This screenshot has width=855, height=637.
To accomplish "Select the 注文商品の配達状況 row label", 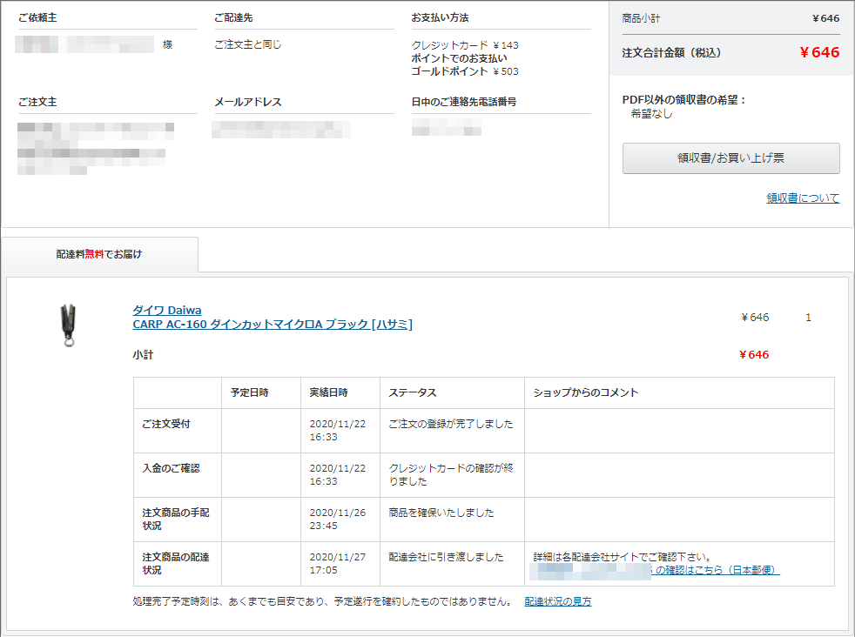I will [176, 564].
